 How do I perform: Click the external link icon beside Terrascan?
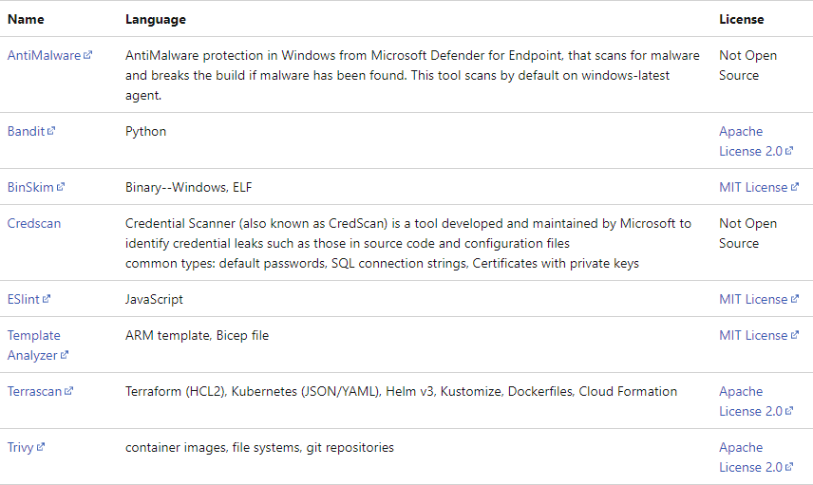(68, 391)
